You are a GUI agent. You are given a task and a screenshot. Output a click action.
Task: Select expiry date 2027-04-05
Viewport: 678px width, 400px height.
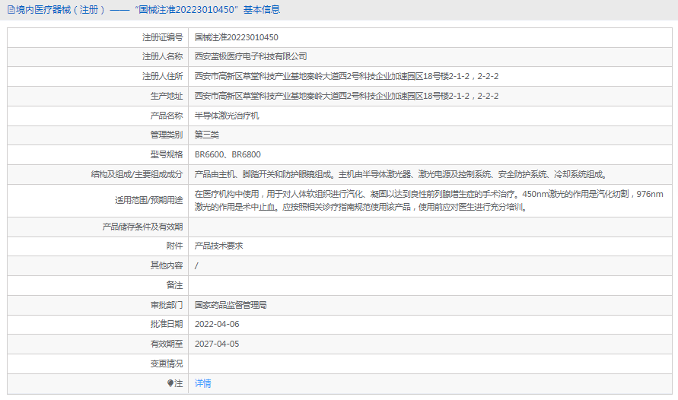click(217, 344)
